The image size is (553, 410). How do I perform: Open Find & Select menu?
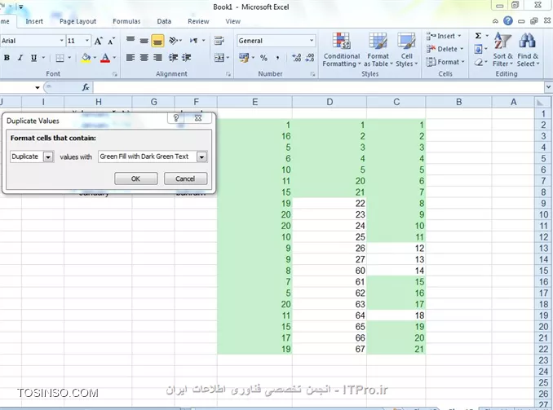(x=528, y=50)
